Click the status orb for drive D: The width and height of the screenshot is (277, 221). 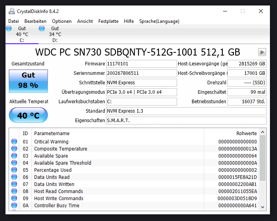42,28
